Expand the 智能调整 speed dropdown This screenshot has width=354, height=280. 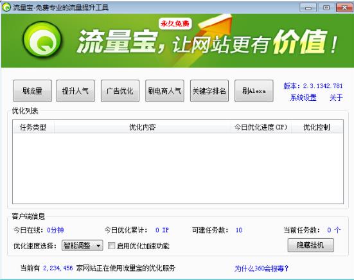(x=82, y=245)
